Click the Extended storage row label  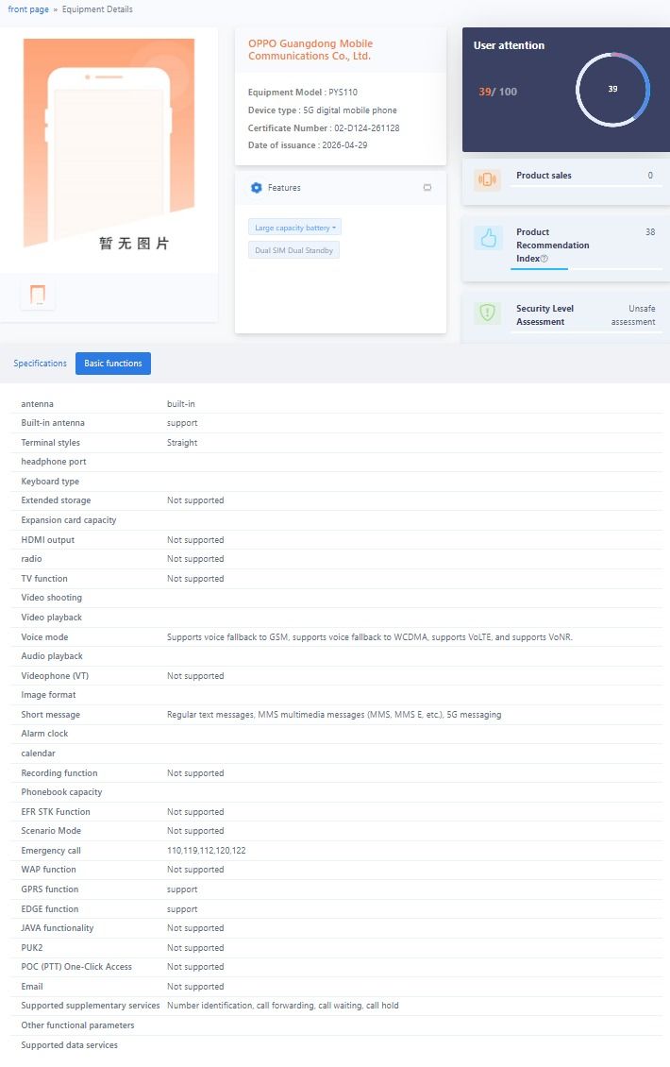pyautogui.click(x=56, y=500)
